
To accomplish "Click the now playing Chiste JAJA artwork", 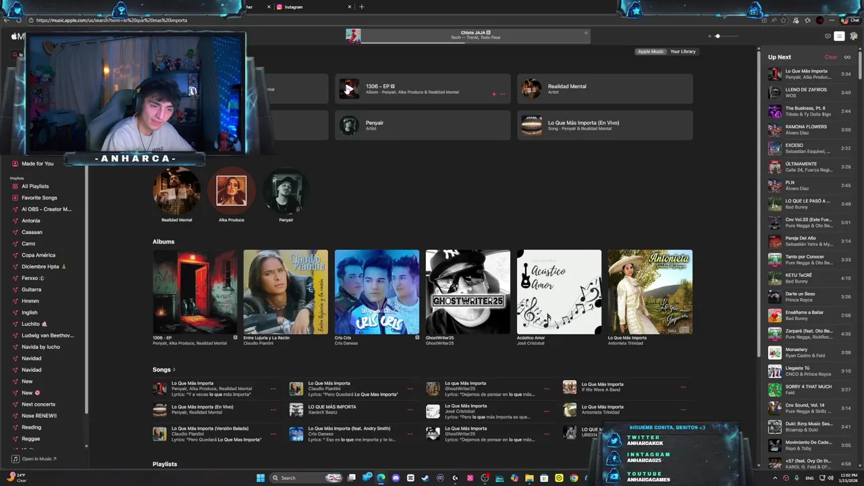I will (x=353, y=36).
